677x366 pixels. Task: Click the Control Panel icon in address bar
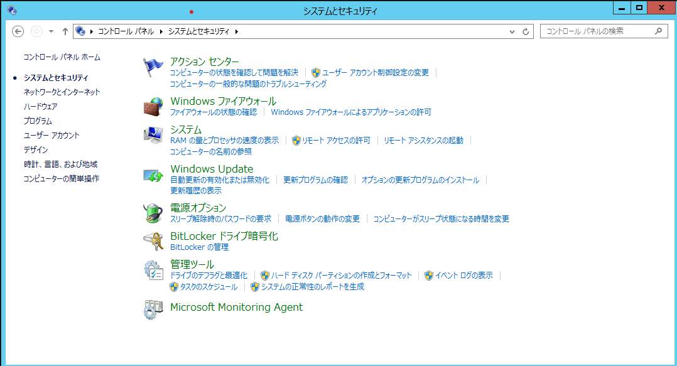click(x=80, y=31)
